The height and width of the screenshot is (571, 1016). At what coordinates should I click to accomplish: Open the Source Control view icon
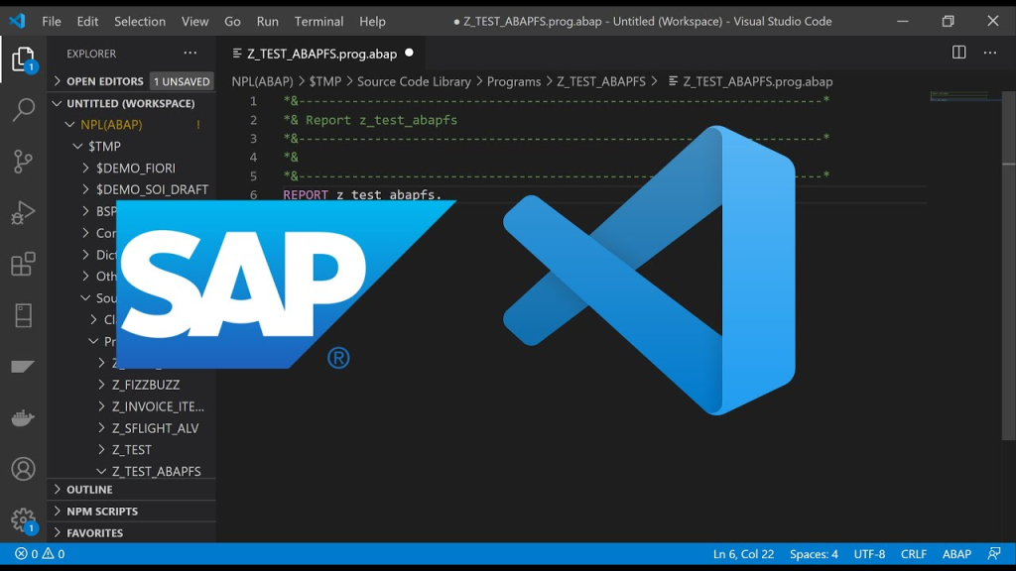24,162
